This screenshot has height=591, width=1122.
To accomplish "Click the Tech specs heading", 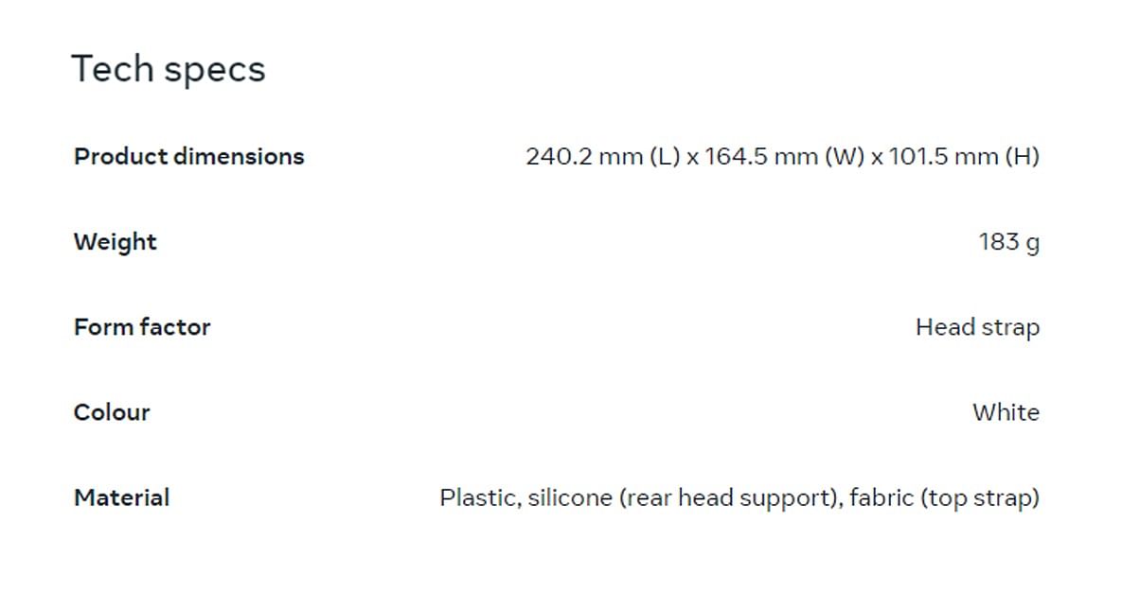I will tap(169, 70).
